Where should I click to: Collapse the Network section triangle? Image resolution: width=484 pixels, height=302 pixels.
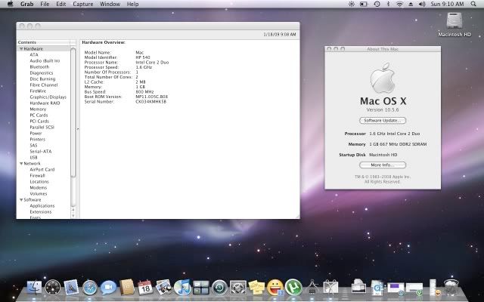pyautogui.click(x=21, y=164)
